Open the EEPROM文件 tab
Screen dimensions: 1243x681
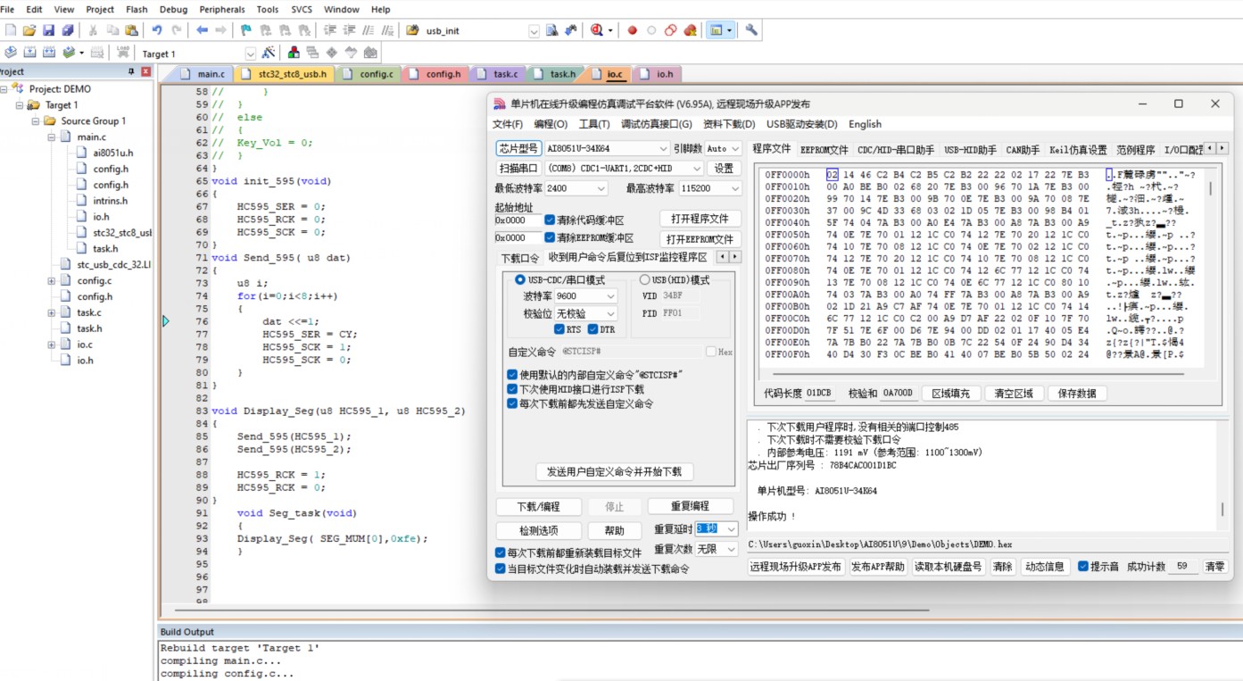tap(823, 149)
